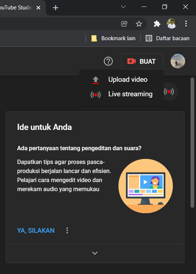This screenshot has height=274, width=196.
Task: Click the BUAT create button
Action: pos(142,61)
